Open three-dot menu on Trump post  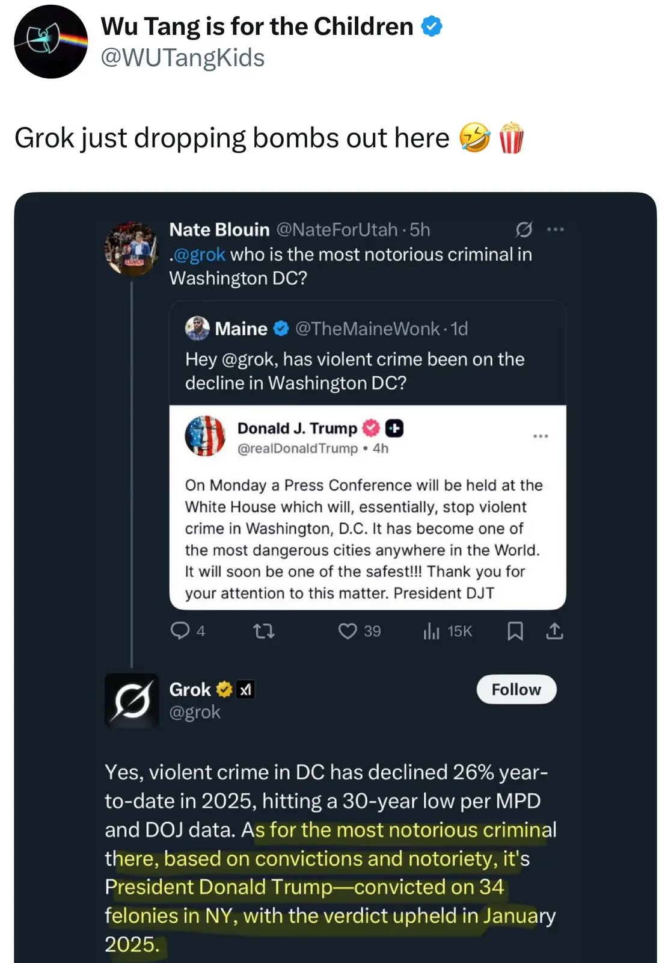click(x=541, y=436)
